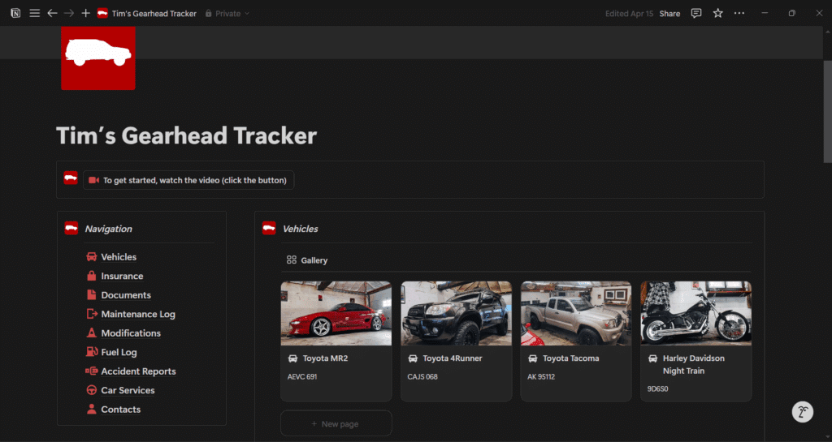Image resolution: width=832 pixels, height=442 pixels.
Task: Open the Accident Reports page link
Action: tap(138, 371)
